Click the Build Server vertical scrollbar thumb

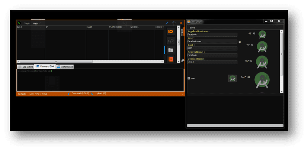(x=282, y=54)
